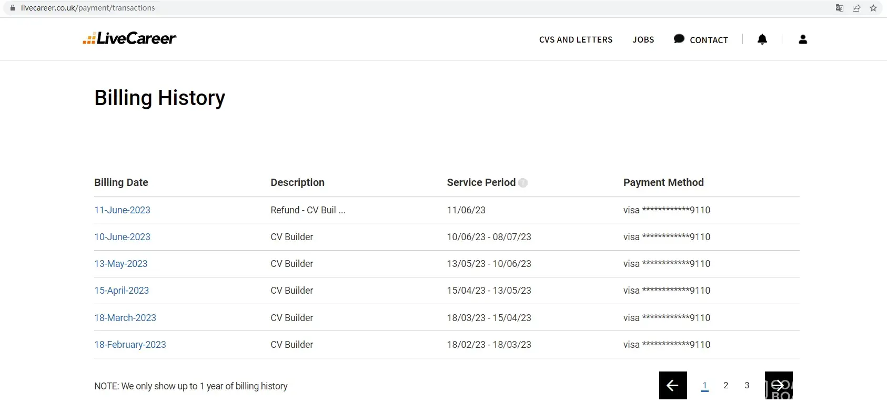View the 15-April-2023 transaction
887x413 pixels.
click(x=122, y=291)
